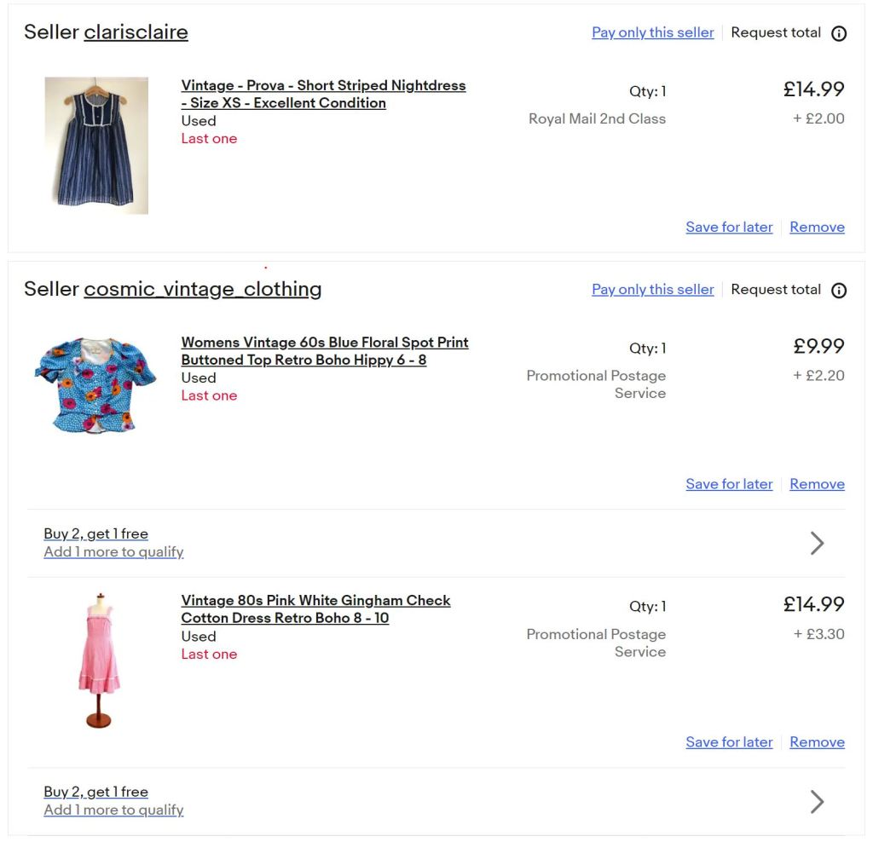Open the Prova Short Striped Nightdress listing

(322, 94)
